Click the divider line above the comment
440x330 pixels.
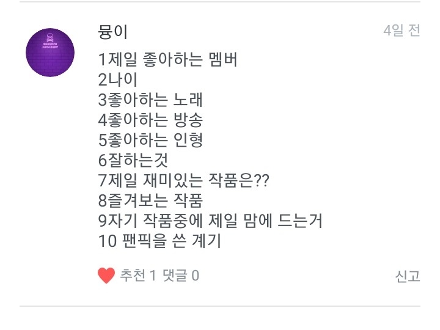220,2
